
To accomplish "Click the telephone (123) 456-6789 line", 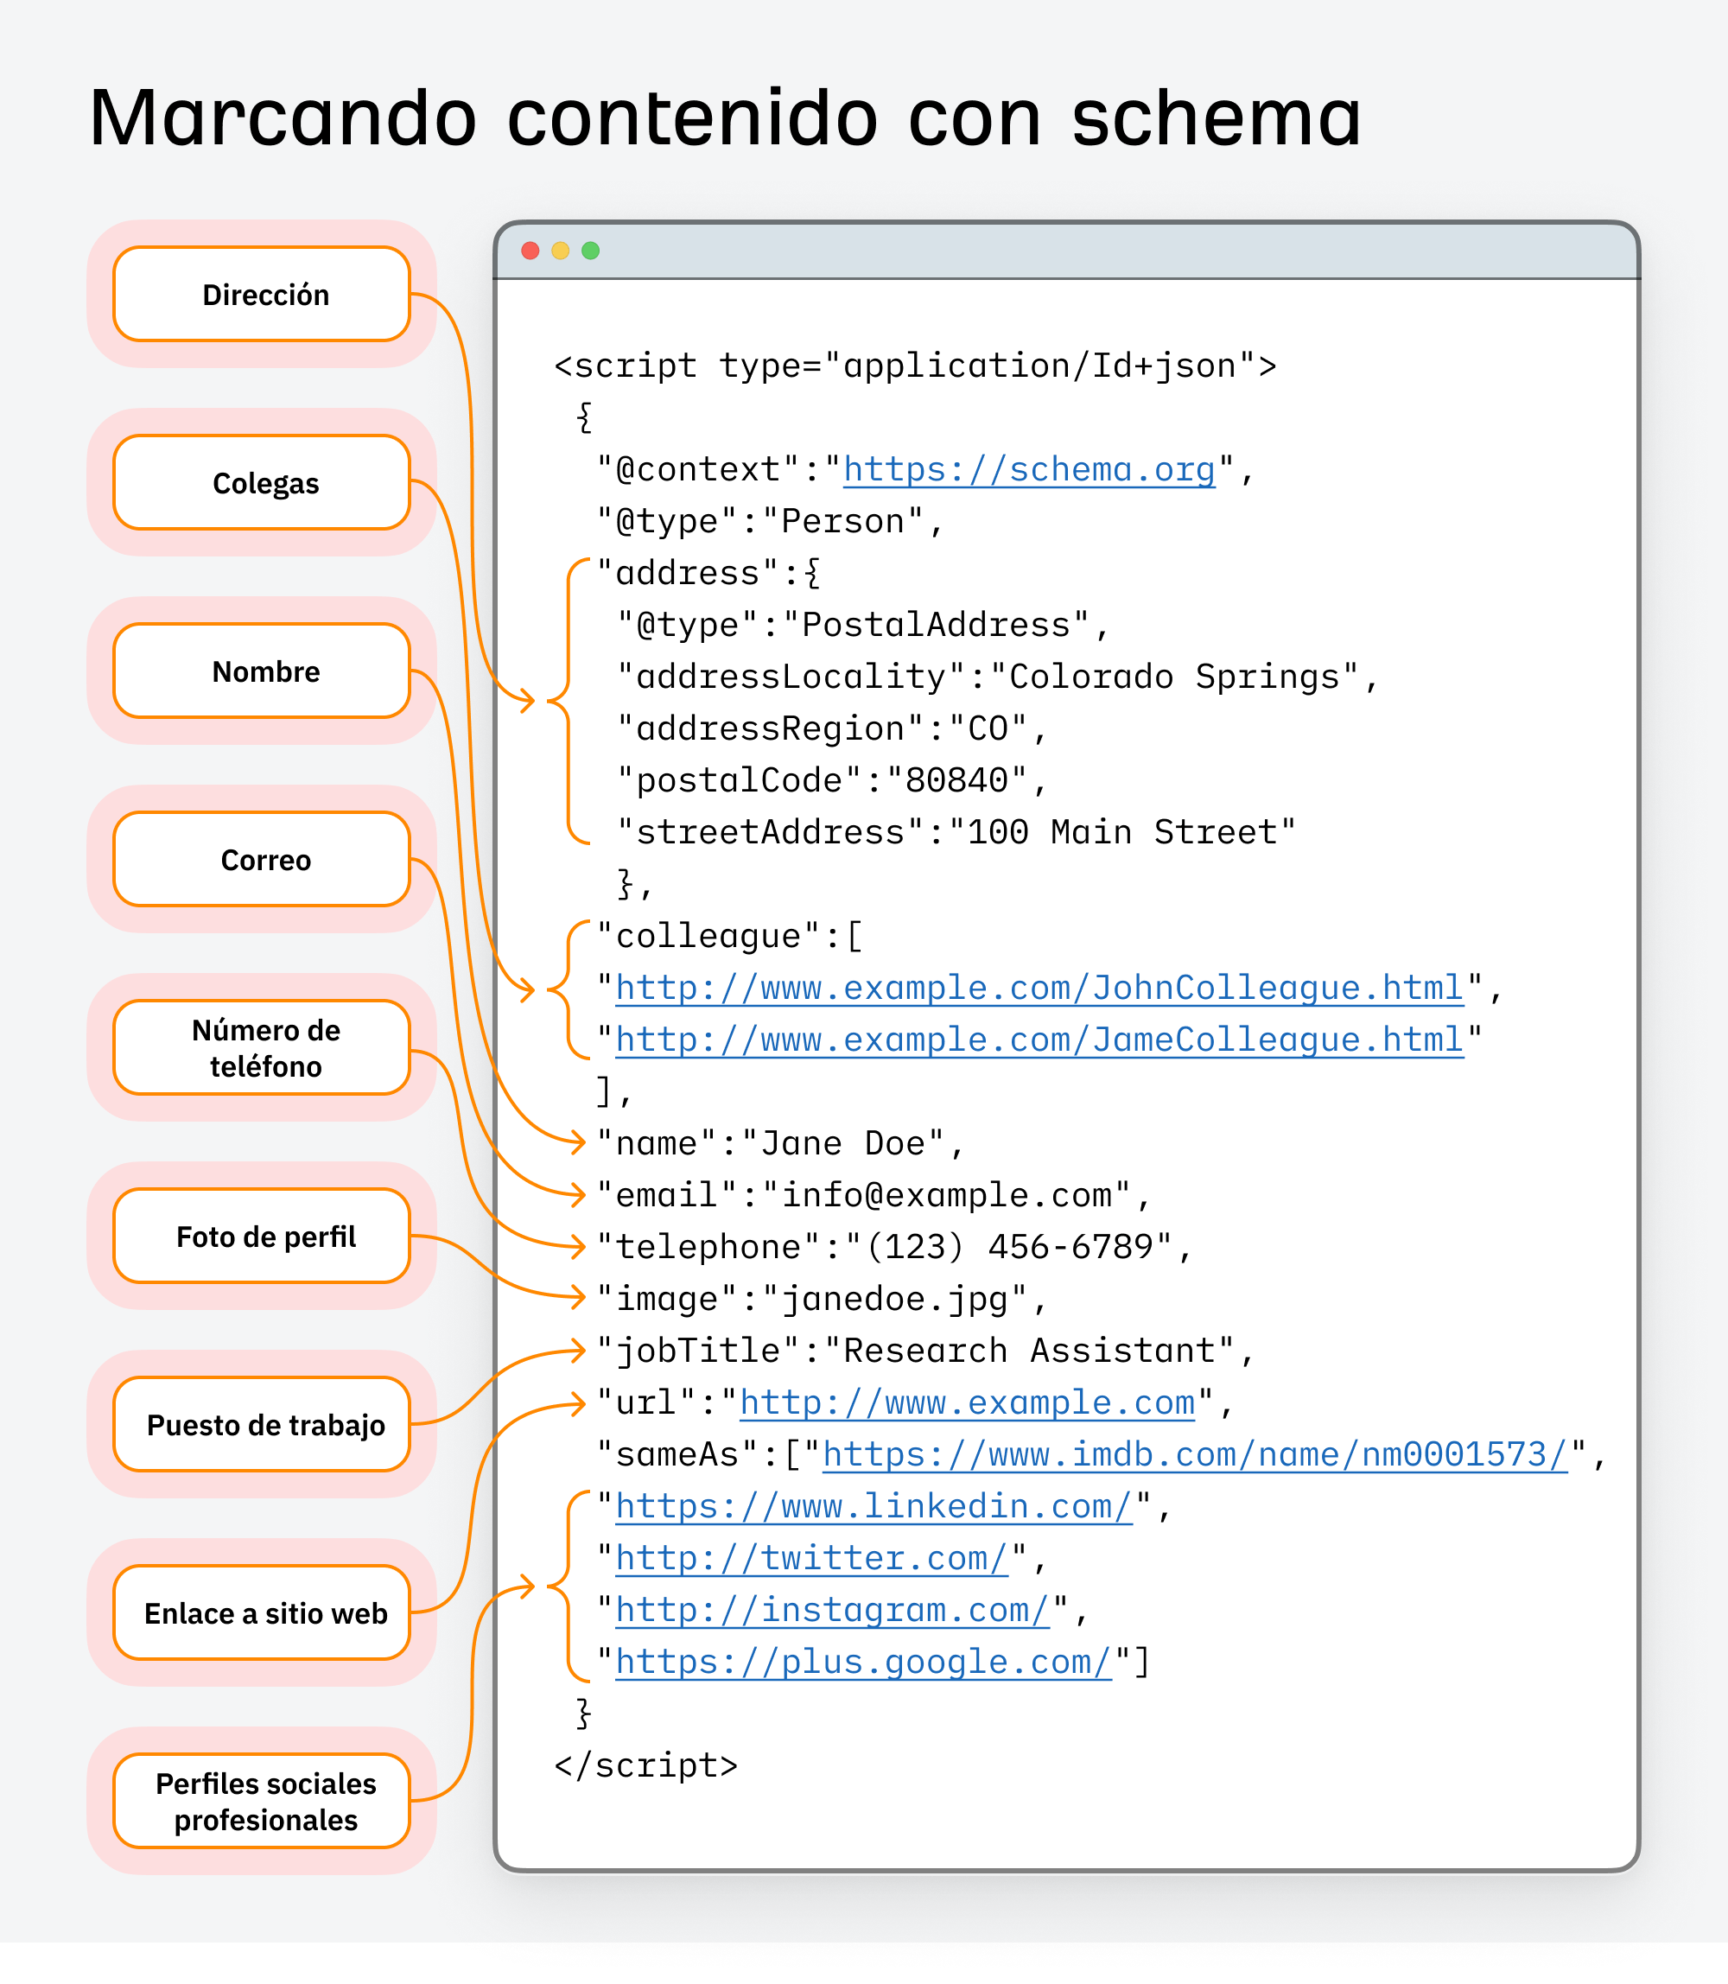I will 894,1248.
